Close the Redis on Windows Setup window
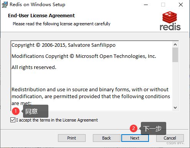Viewport: 190px width, 148px height. (181, 5)
